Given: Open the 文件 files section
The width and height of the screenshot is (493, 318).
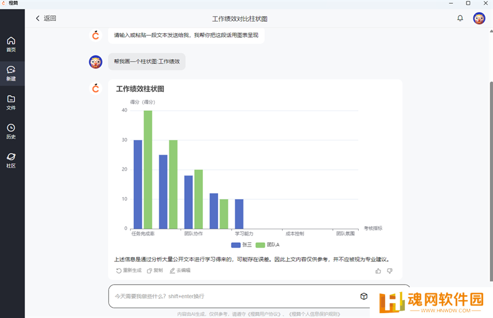Looking at the screenshot, I should [11, 102].
